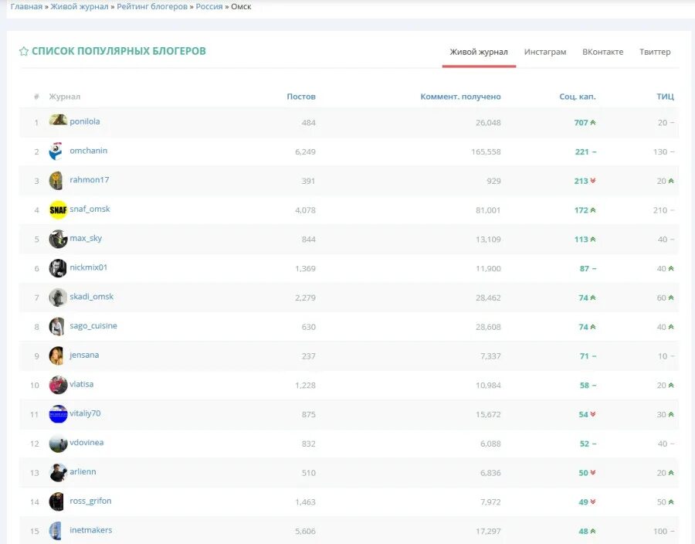The image size is (695, 544).
Task: Click green up arrow beside 113
Action: [593, 240]
